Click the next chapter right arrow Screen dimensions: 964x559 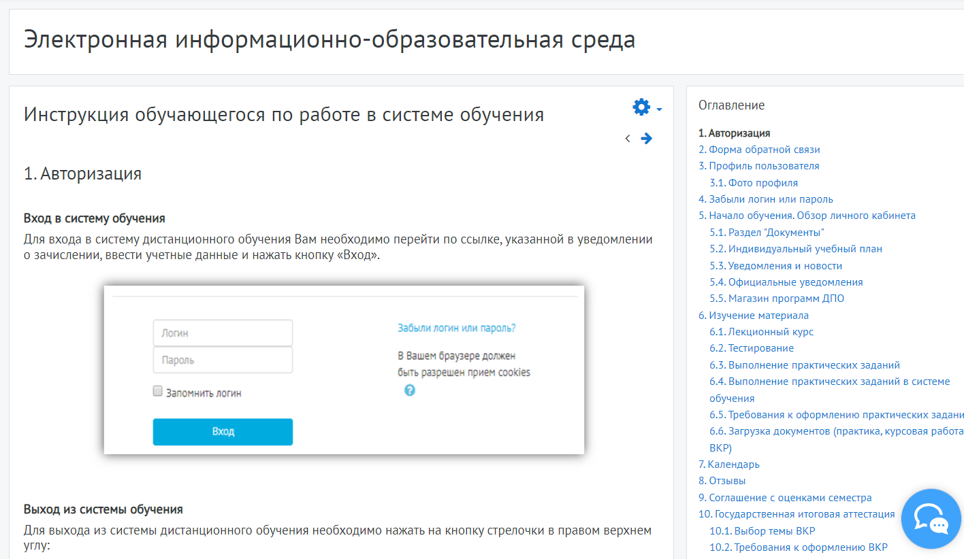click(x=647, y=139)
